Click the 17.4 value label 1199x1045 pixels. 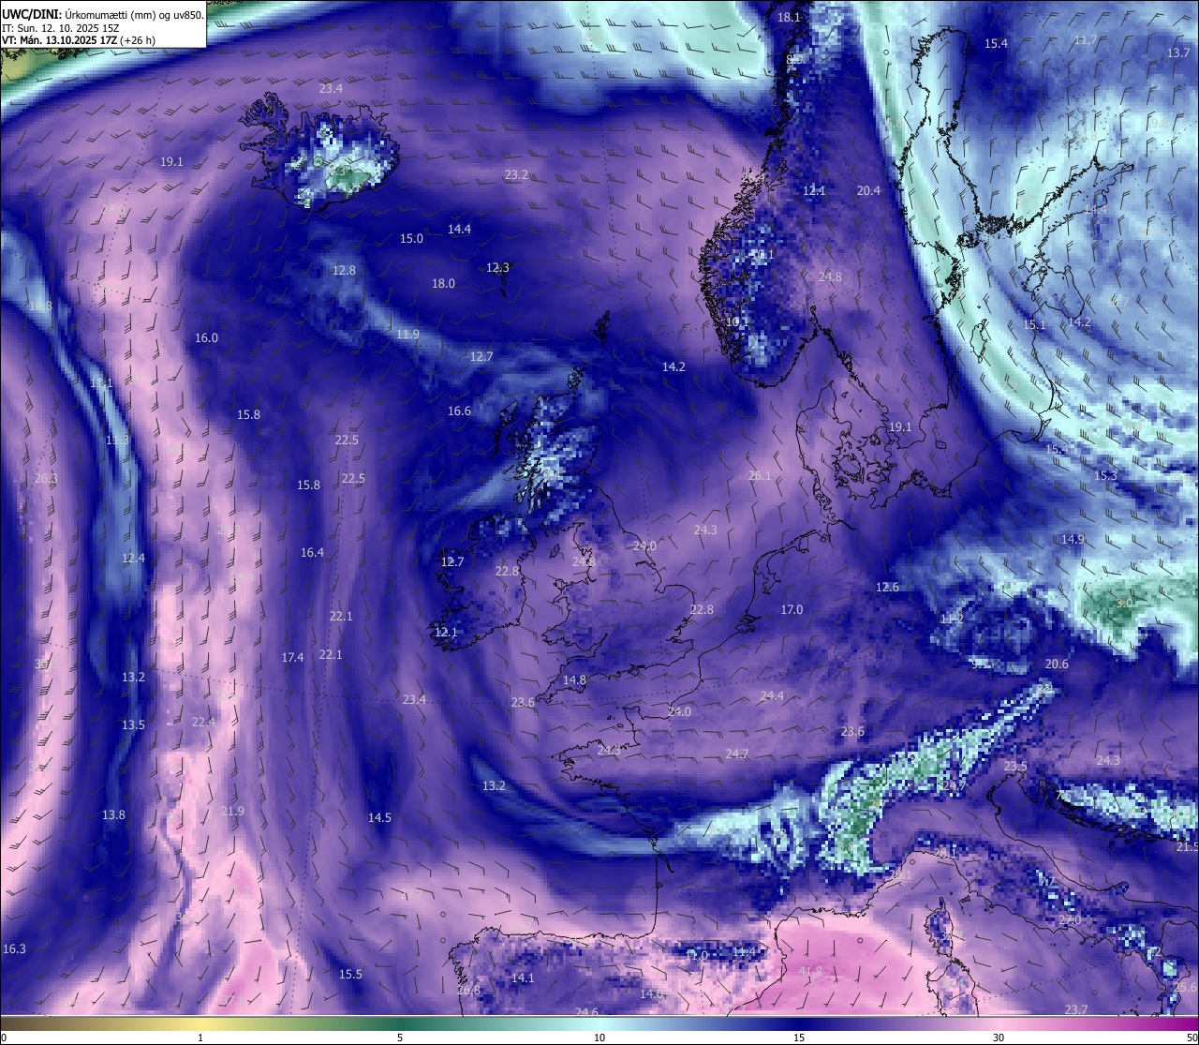(292, 658)
